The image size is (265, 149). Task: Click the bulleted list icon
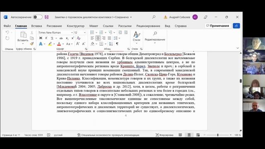92,32
